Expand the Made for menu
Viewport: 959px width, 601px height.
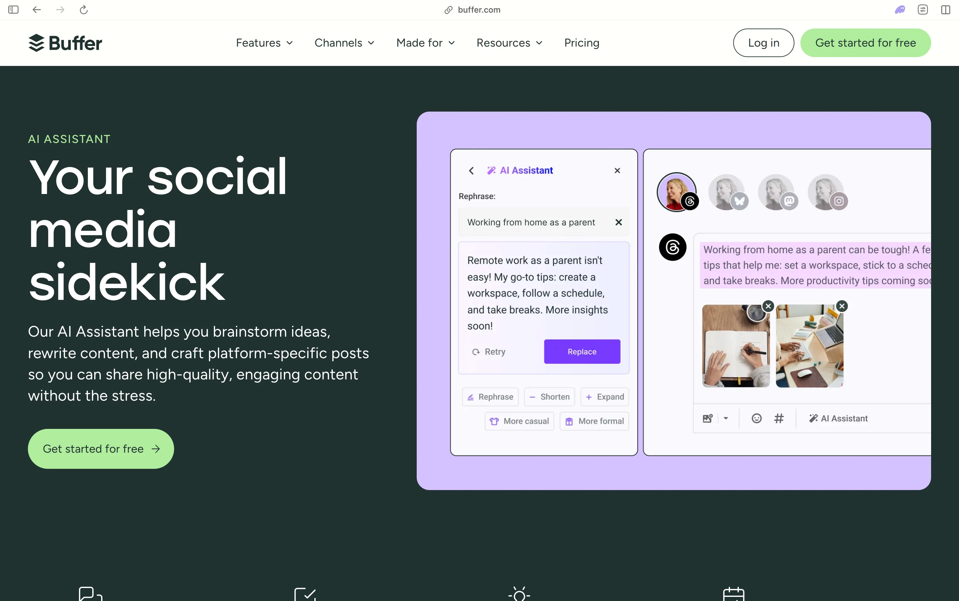click(425, 43)
